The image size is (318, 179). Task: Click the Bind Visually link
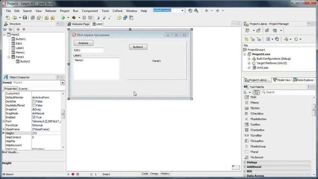click(11, 152)
